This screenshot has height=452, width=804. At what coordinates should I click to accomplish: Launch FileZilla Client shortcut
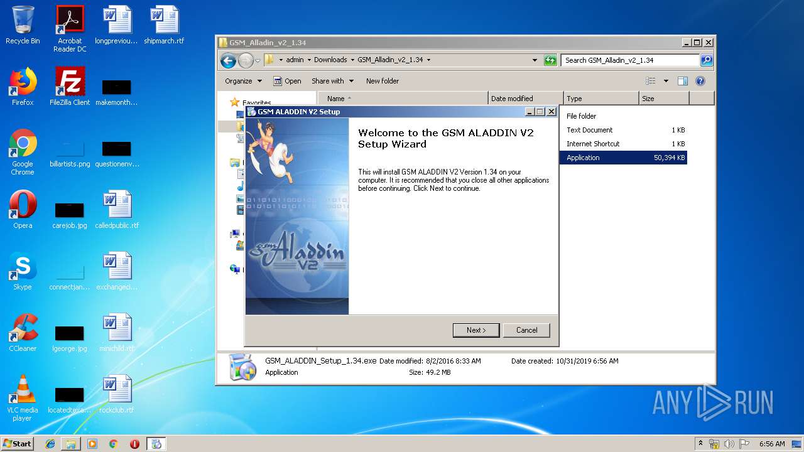coord(70,87)
